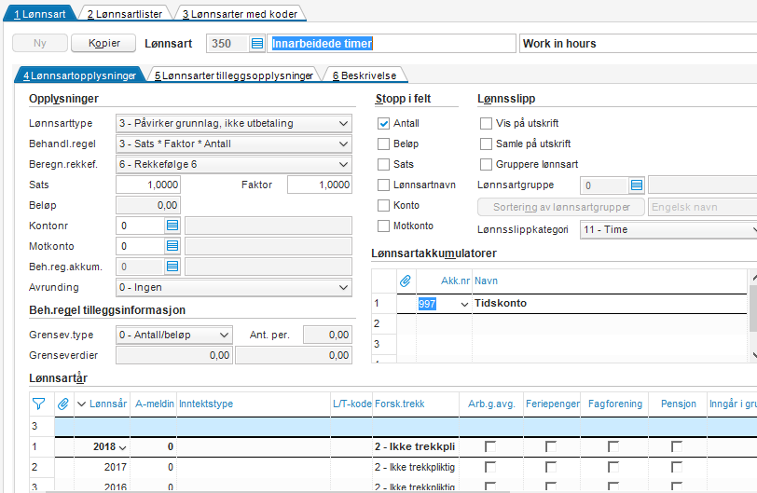This screenshot has height=493, width=757.
Task: Tick Feriepenger checkbox for 2018 row
Action: [x=551, y=446]
